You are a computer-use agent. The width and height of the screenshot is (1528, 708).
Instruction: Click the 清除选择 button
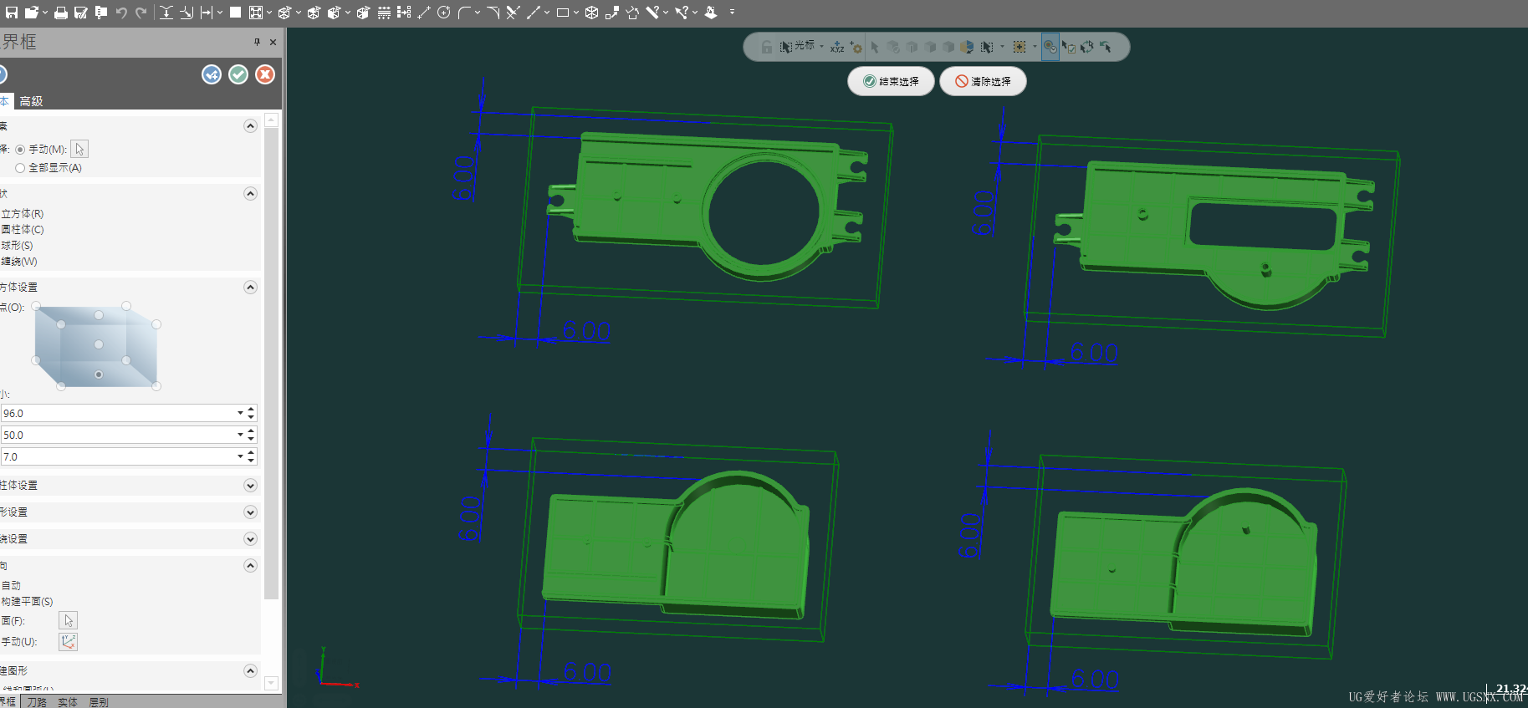point(983,82)
